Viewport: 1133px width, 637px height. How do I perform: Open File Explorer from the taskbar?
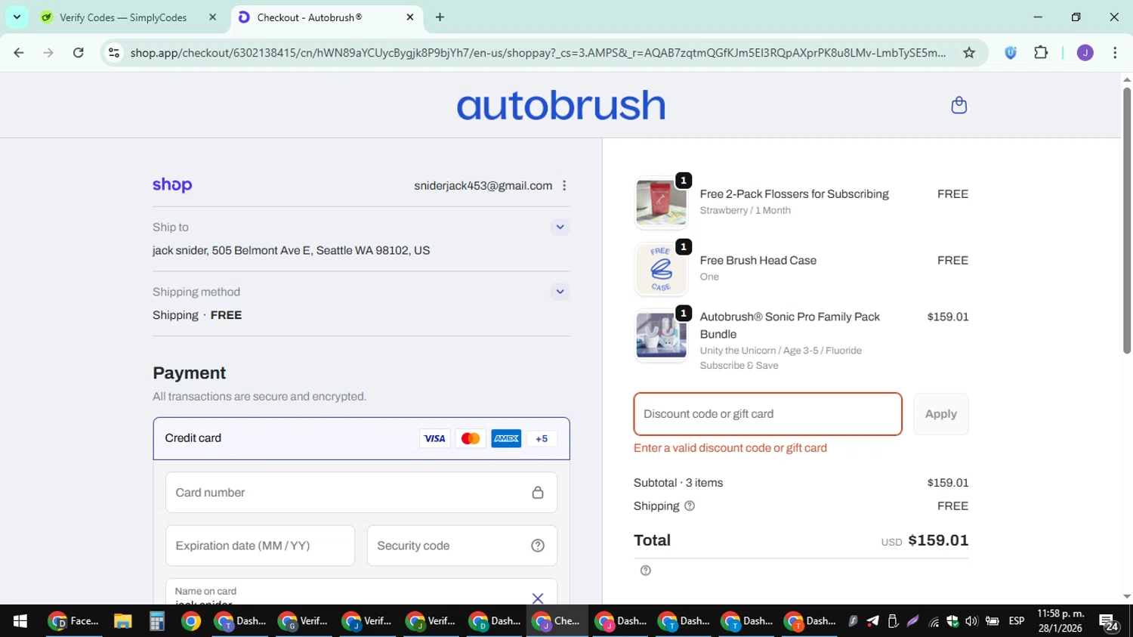122,621
